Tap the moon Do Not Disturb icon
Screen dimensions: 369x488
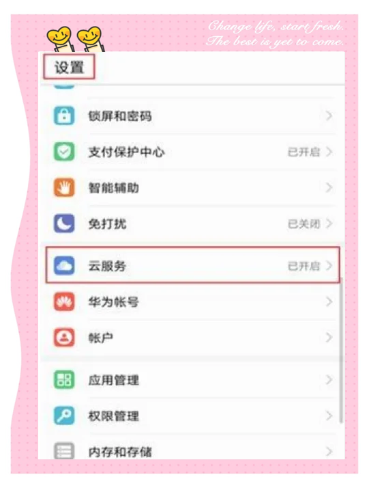(64, 223)
